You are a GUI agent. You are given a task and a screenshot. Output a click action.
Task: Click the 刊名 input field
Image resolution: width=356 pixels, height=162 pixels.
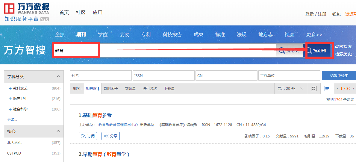(101, 76)
